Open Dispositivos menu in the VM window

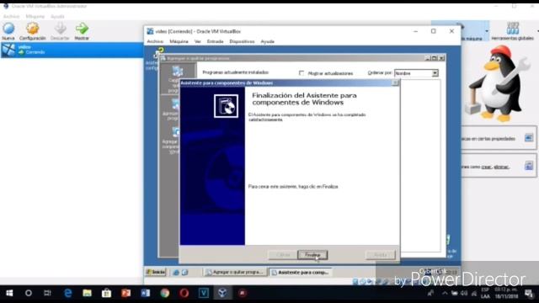click(x=242, y=41)
